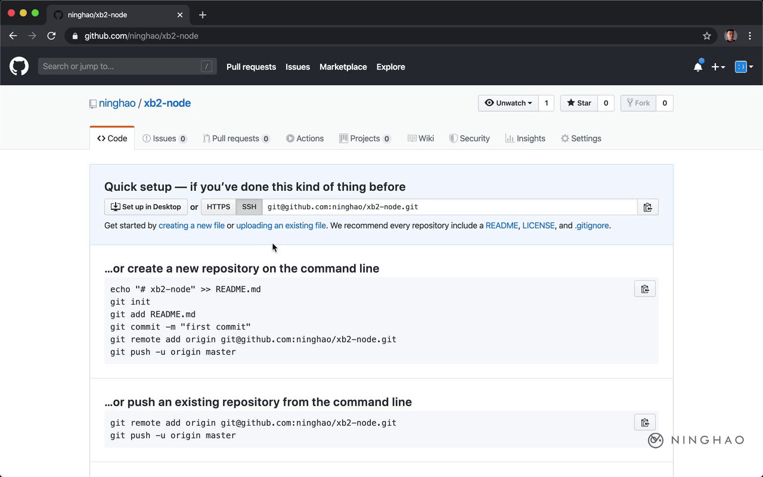Open Chrome's three-dot menu
763x477 pixels.
tap(750, 36)
